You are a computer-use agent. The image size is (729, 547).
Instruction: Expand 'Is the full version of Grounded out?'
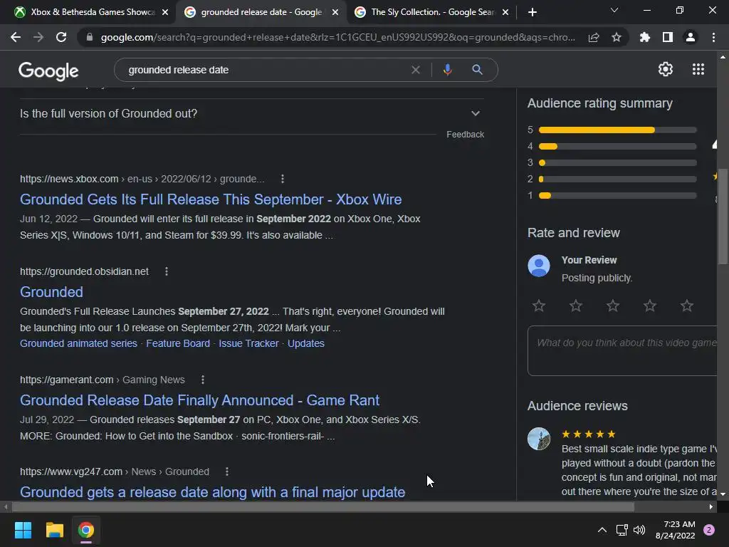pos(251,113)
